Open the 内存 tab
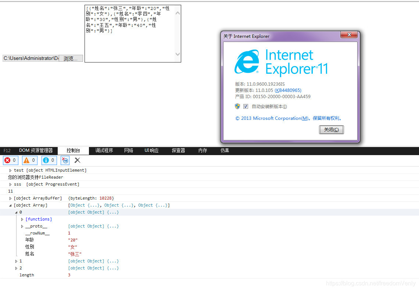 click(x=203, y=150)
